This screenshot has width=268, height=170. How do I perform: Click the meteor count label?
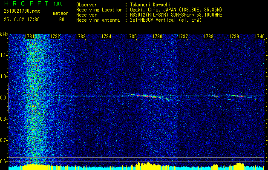61,13
